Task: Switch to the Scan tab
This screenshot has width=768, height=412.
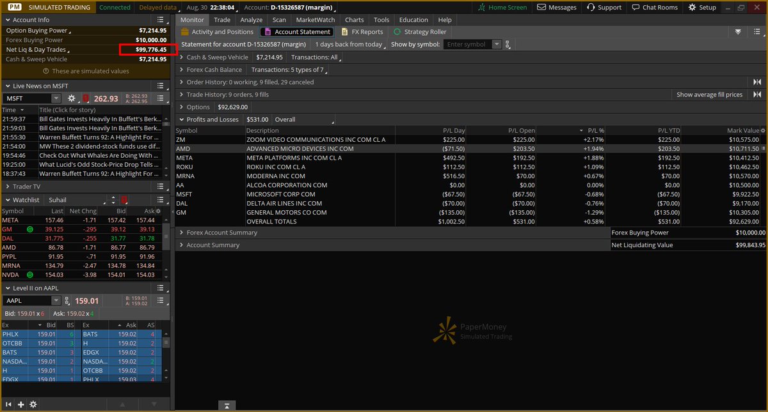Action: [279, 20]
